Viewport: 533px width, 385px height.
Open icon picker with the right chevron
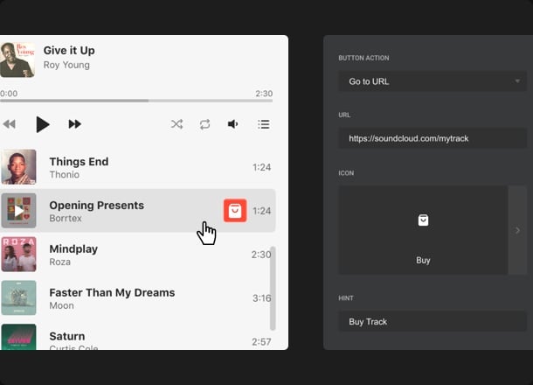pyautogui.click(x=517, y=230)
